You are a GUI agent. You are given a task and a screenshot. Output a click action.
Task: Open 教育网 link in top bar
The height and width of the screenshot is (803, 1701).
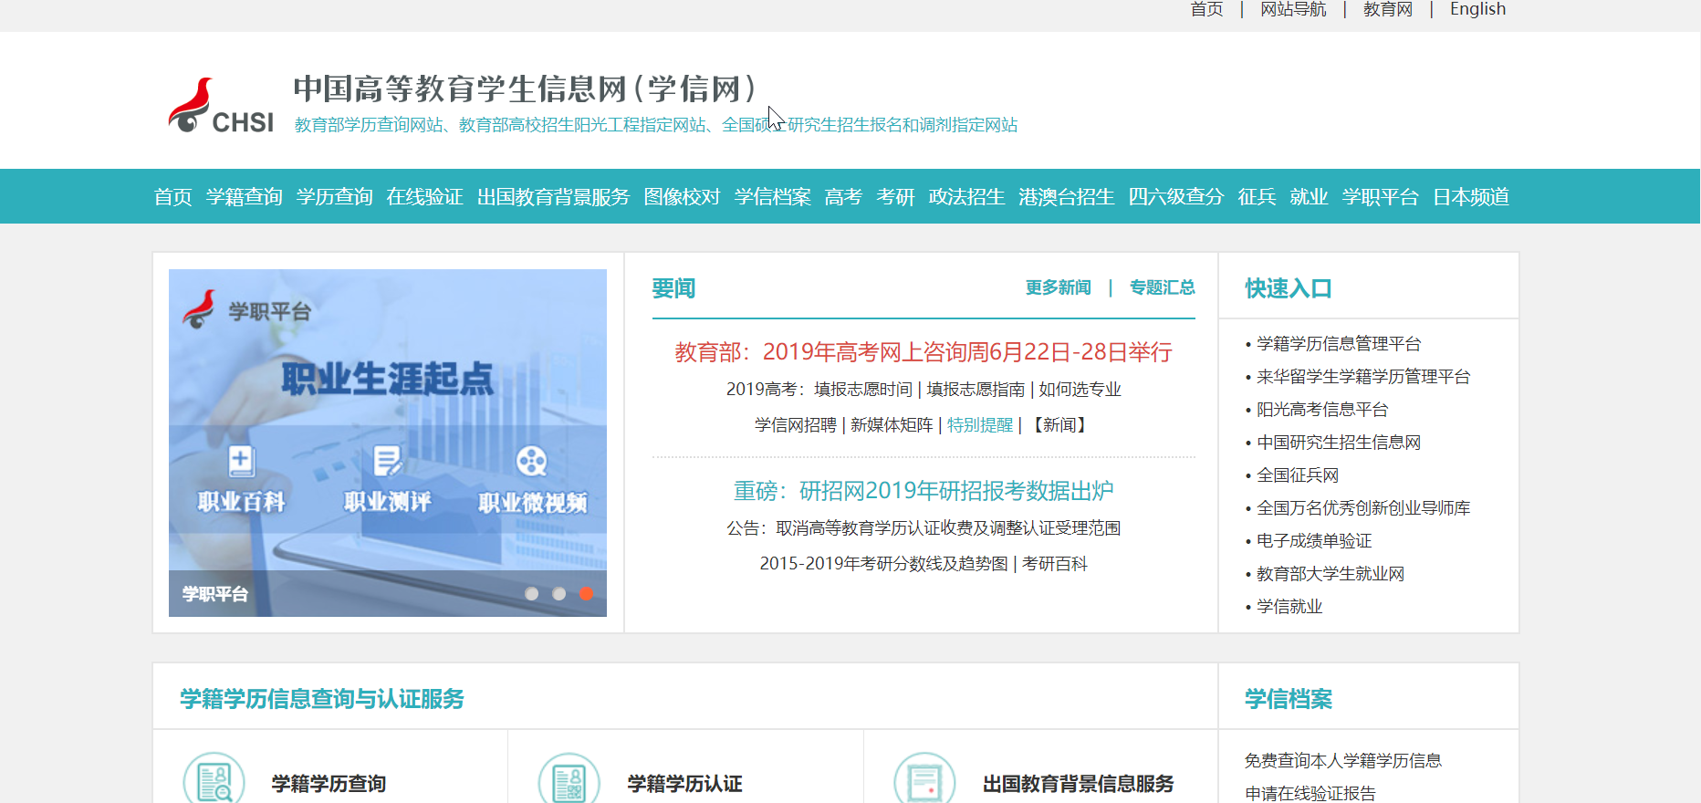point(1388,9)
